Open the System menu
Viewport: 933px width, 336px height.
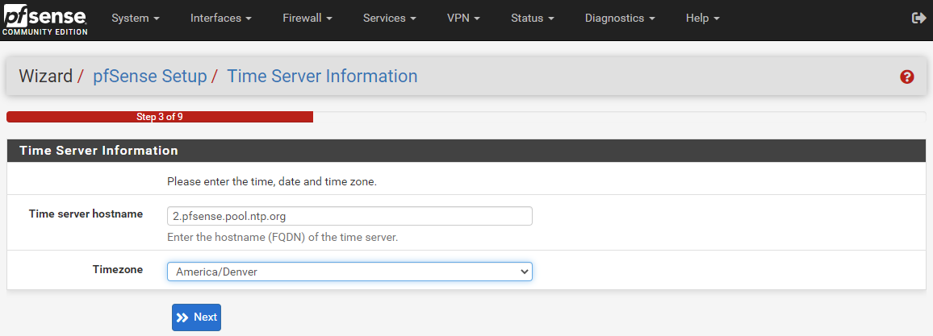click(x=136, y=19)
